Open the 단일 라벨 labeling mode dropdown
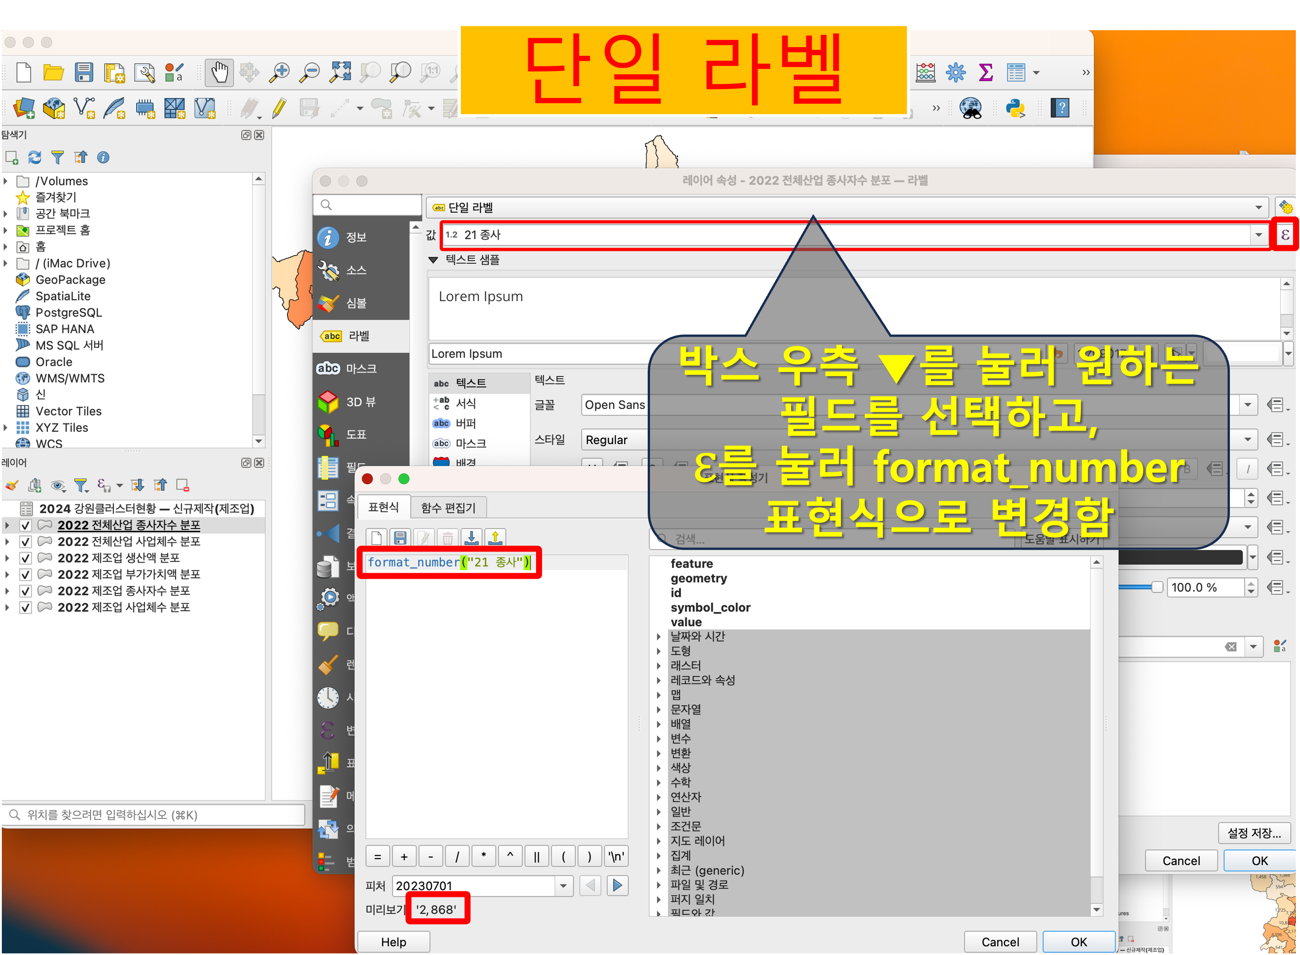The width and height of the screenshot is (1300, 955). tap(1258, 208)
